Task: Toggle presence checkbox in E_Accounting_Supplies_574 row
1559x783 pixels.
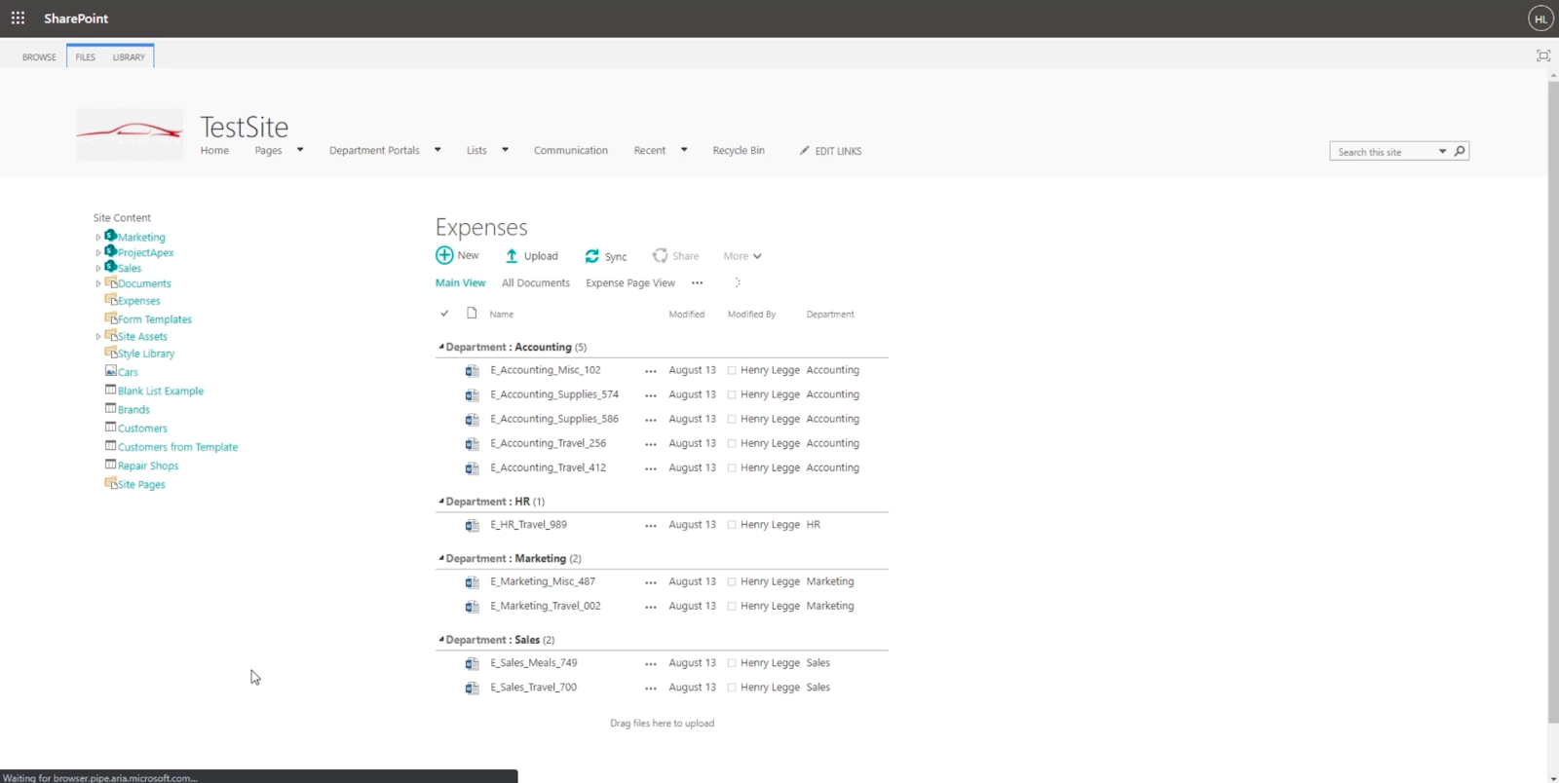Action: click(x=732, y=394)
